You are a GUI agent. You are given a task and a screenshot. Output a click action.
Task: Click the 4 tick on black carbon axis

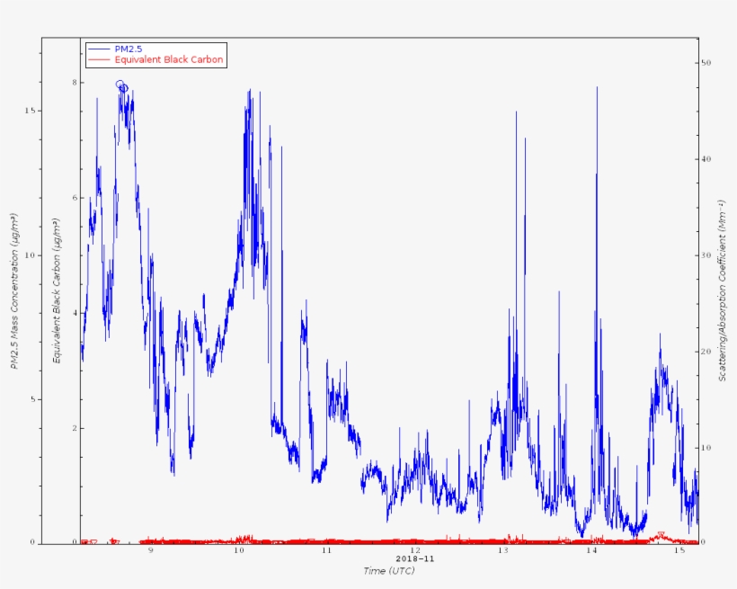[74, 313]
